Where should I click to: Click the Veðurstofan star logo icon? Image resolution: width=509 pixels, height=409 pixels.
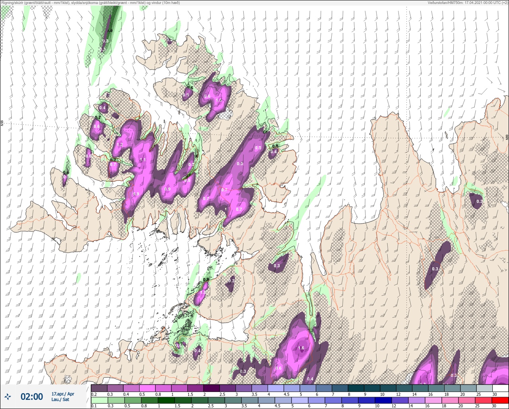pyautogui.click(x=8, y=396)
